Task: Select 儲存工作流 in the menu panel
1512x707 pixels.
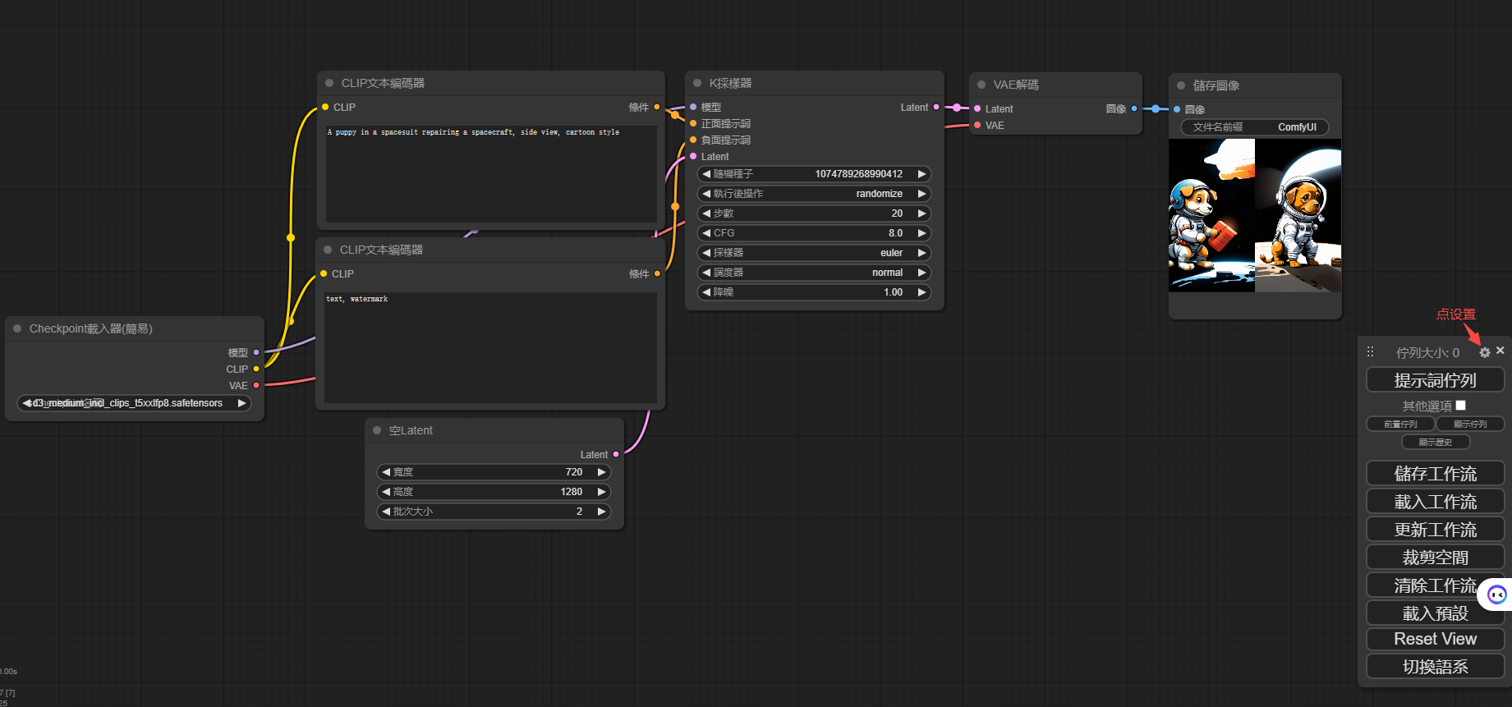Action: pos(1435,474)
